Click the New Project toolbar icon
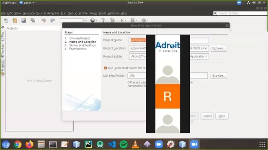 15,20
